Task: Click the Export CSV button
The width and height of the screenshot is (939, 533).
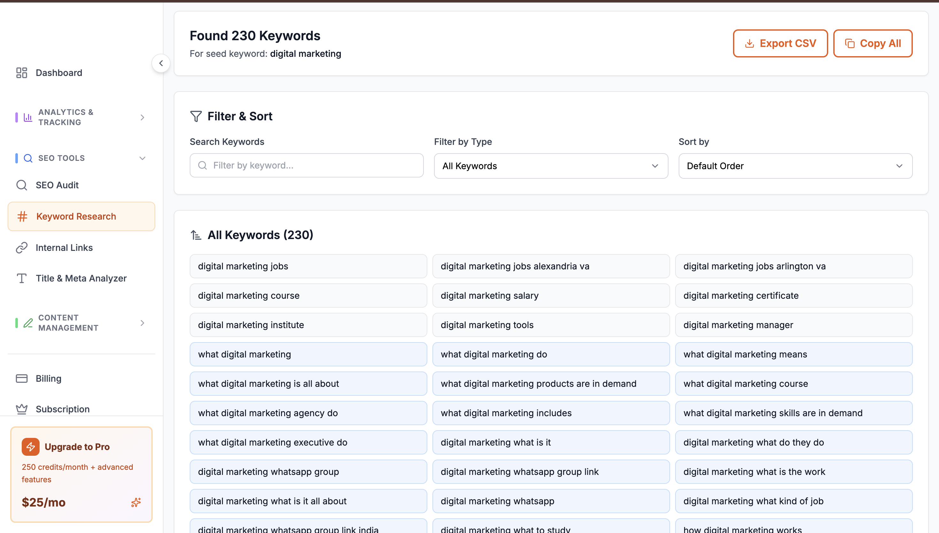Action: pyautogui.click(x=780, y=43)
